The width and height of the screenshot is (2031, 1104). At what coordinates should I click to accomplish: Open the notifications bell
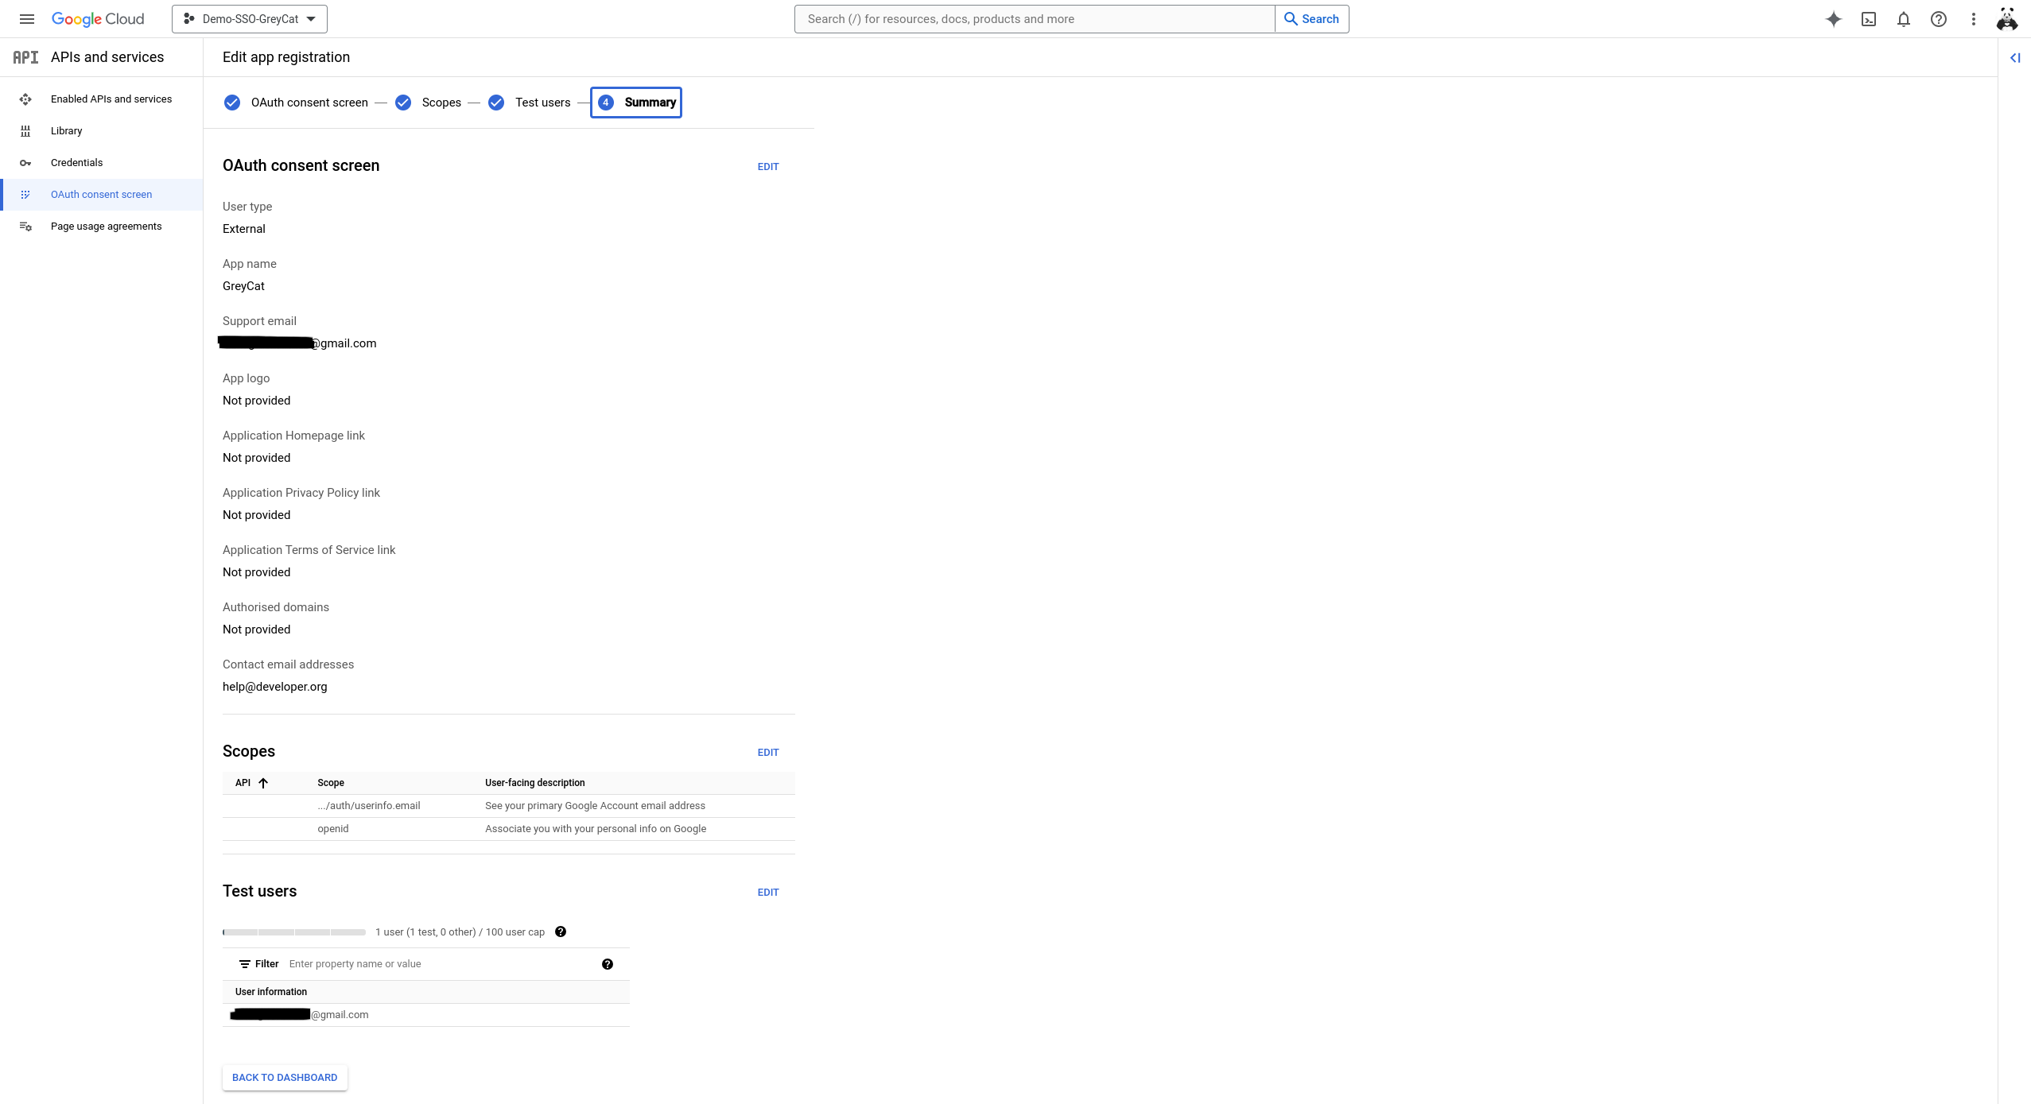point(1904,19)
